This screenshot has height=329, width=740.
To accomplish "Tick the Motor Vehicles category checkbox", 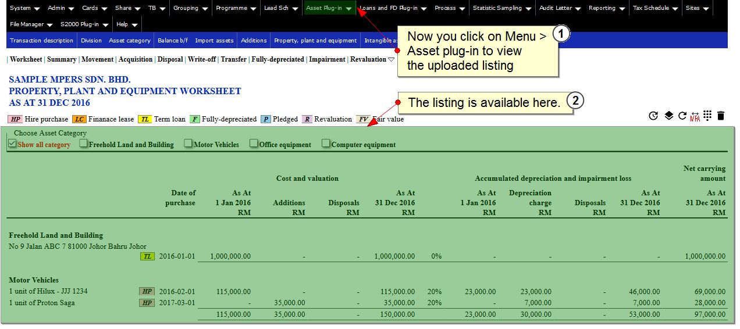I will coord(188,144).
